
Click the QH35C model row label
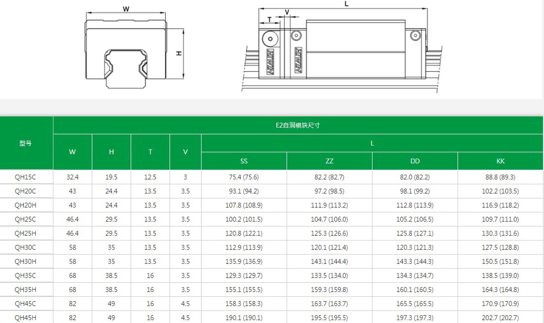[x=26, y=276]
